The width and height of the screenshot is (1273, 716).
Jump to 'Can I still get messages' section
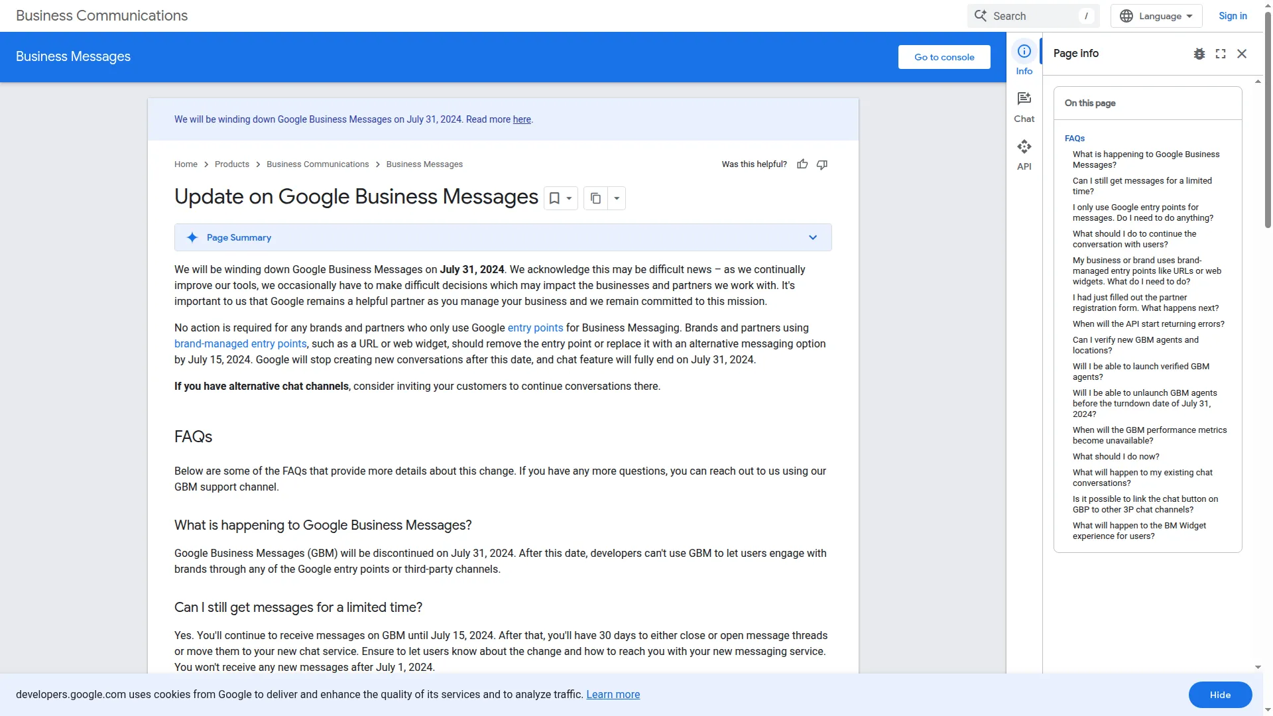coord(1142,186)
